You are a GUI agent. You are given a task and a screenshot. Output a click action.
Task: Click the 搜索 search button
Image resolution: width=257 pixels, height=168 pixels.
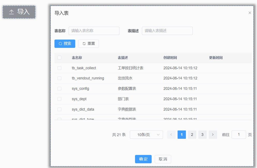65,44
